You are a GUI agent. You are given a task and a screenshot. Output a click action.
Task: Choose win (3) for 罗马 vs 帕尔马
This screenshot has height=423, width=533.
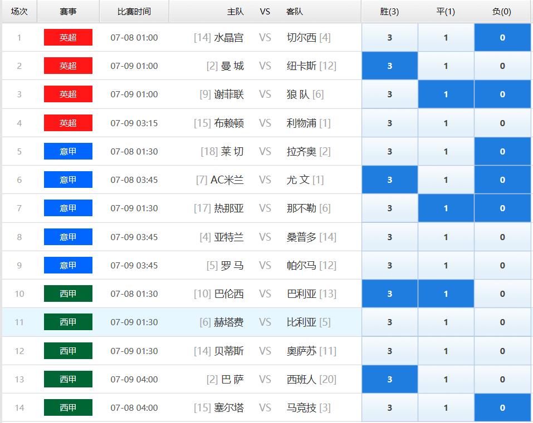click(x=389, y=265)
